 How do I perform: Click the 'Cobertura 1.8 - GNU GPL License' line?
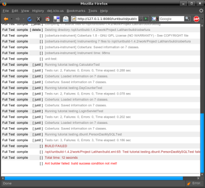tap(116, 35)
